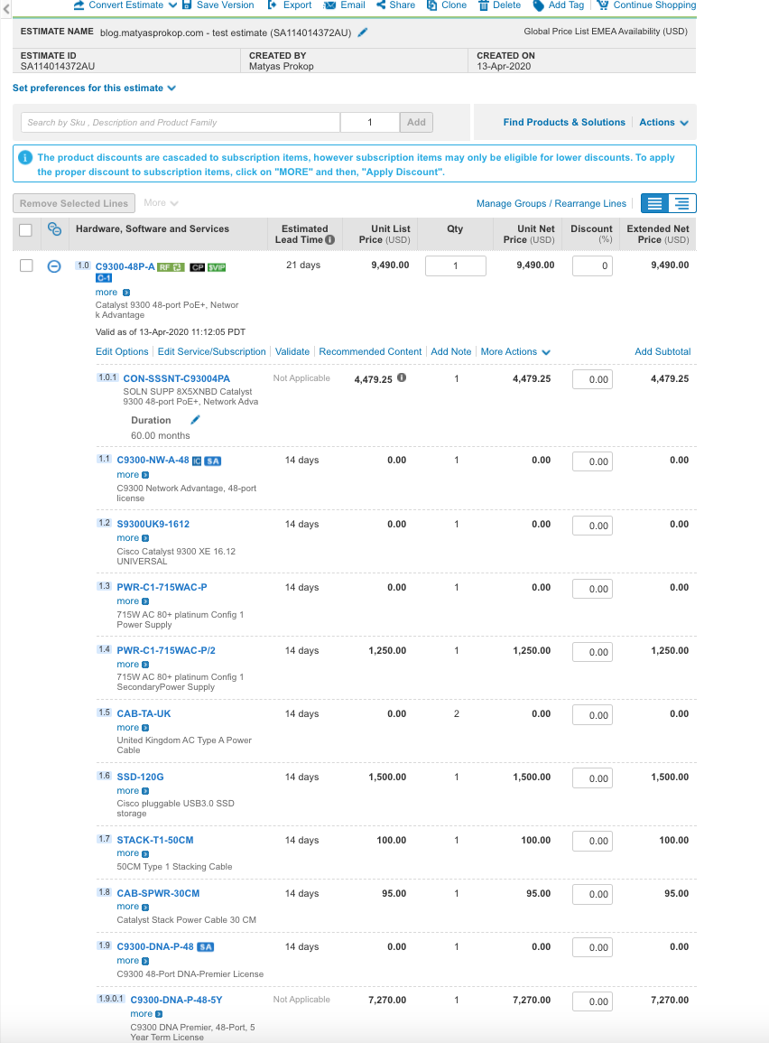The height and width of the screenshot is (1043, 769).
Task: Open the Actions dropdown
Action: click(x=663, y=123)
